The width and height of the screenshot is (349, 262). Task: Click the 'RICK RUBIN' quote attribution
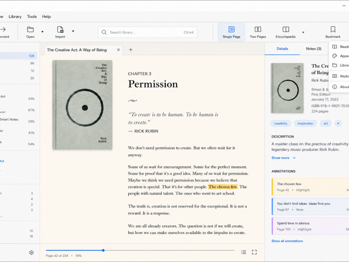[x=146, y=131]
